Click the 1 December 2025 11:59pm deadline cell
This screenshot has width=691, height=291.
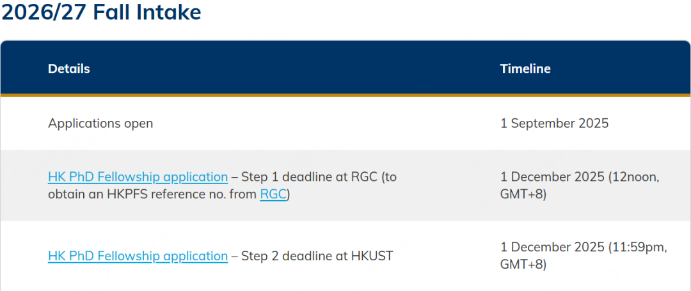pos(584,256)
